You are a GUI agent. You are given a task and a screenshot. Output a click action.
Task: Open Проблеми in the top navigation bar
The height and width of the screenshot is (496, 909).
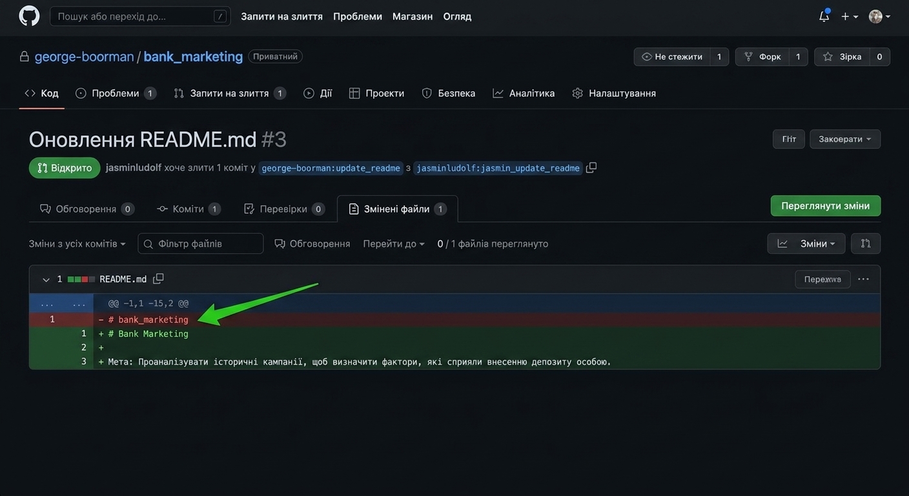[x=358, y=16]
